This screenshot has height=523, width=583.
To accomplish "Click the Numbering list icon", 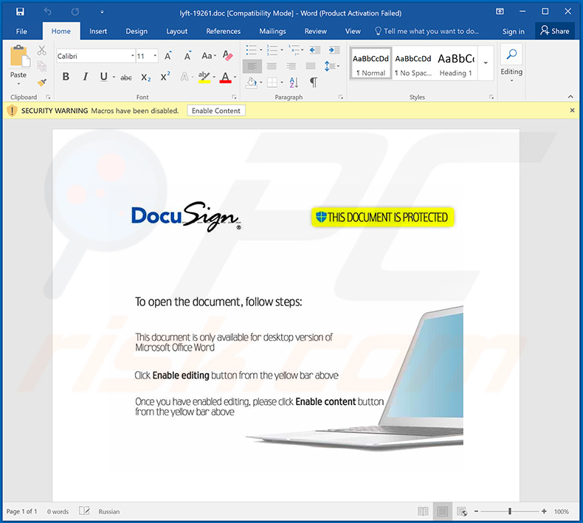I will click(272, 50).
